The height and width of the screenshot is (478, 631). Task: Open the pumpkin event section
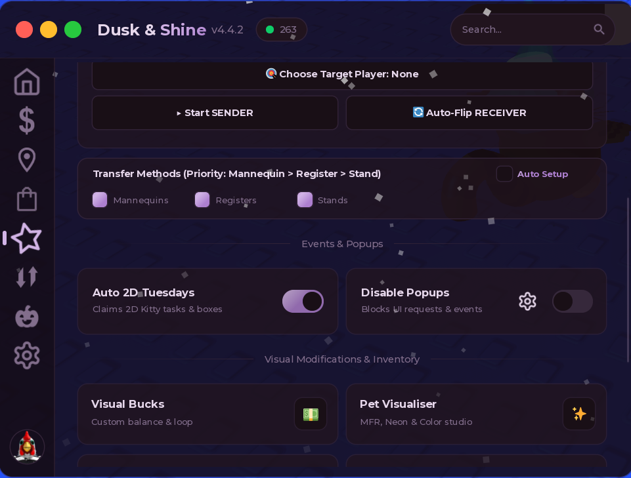click(x=27, y=317)
